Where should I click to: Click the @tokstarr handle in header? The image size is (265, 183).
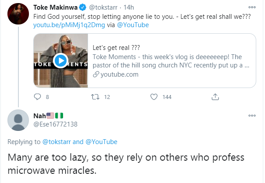(x=103, y=7)
